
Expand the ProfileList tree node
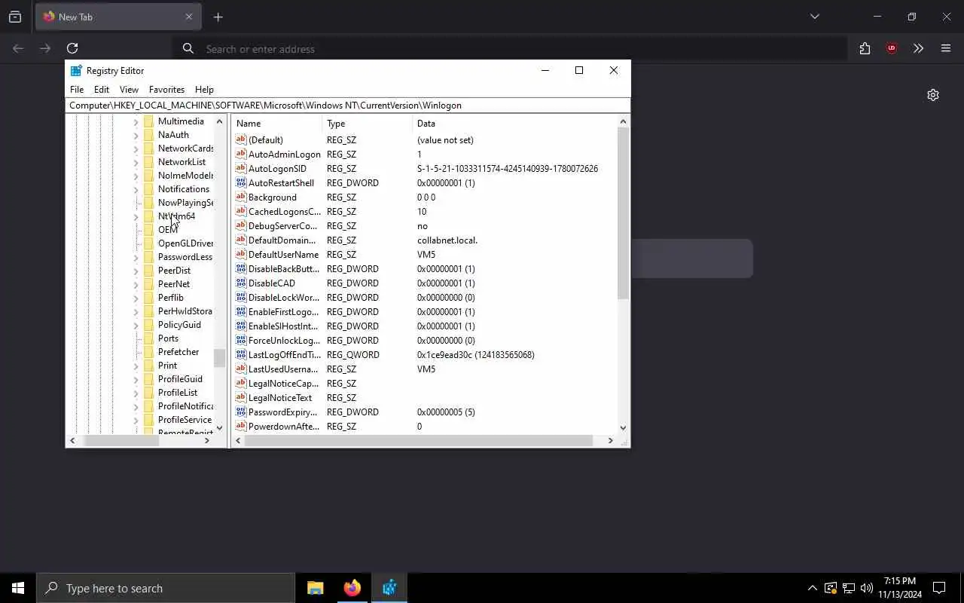136,393
